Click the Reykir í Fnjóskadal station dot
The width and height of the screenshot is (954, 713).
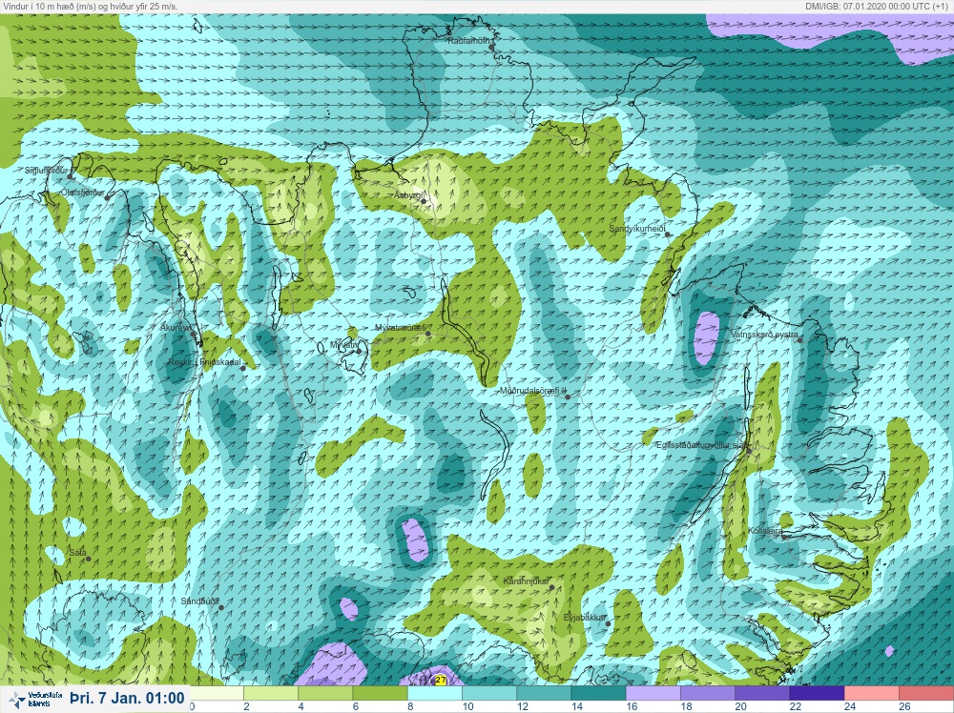coord(242,368)
